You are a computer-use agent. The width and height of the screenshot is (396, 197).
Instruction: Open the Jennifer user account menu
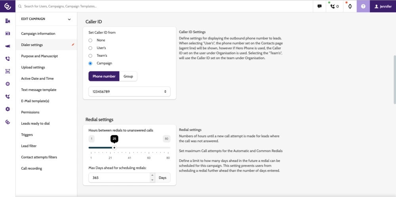(383, 6)
